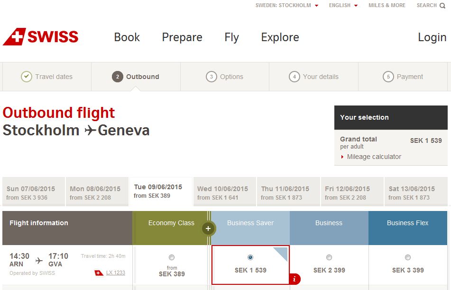451x290 pixels.
Task: Click the red info icon beside Business Saver fare
Action: pos(295,279)
